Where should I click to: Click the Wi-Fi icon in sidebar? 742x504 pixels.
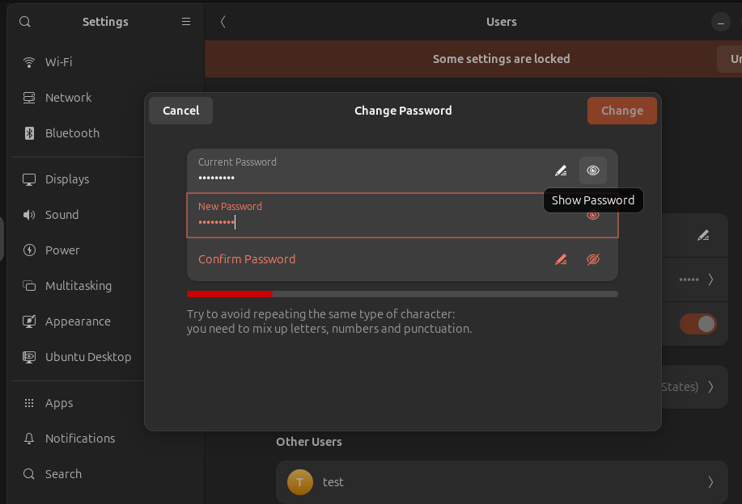29,62
